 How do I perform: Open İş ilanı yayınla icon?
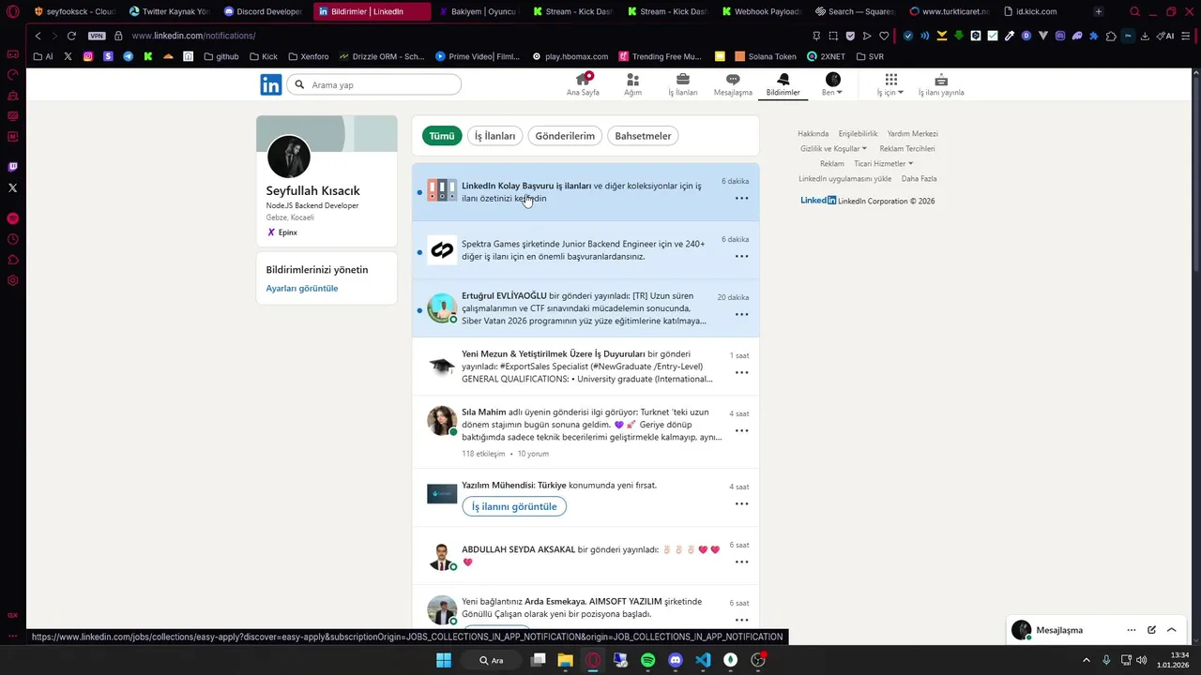(941, 84)
